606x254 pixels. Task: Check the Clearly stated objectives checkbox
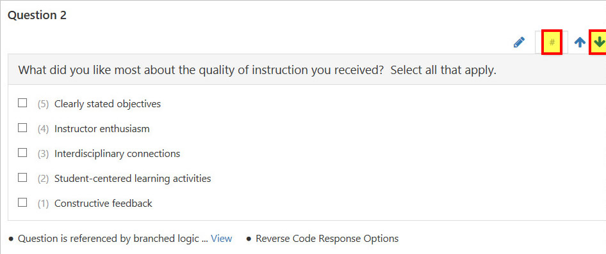pos(22,103)
